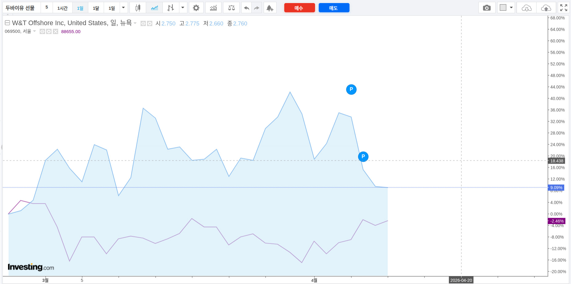Switch to candlestick chart style
Image resolution: width=571 pixels, height=284 pixels.
coord(138,8)
